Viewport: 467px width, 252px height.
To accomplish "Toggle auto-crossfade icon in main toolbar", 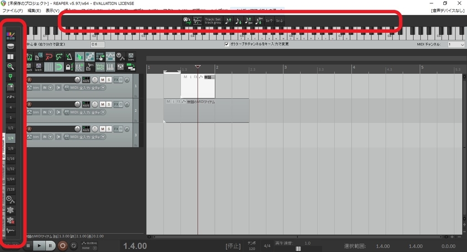I will (79, 57).
